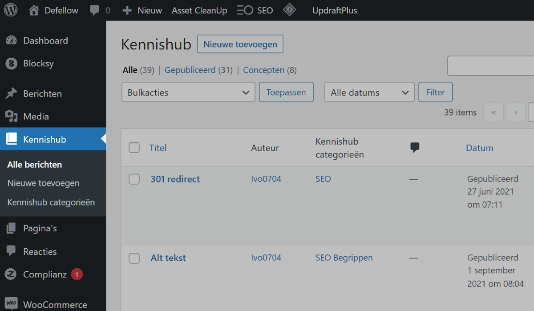Viewport: 534px width, 311px height.
Task: Open Asset CleanUp in admin bar
Action: [x=199, y=10]
